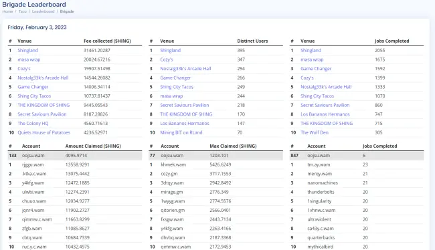Open THE KINGDOM OF SHING in Fee collected table

pos(43,106)
